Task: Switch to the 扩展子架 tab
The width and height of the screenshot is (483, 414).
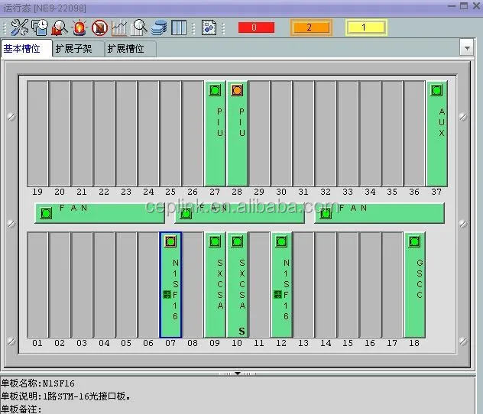Action: pyautogui.click(x=78, y=49)
